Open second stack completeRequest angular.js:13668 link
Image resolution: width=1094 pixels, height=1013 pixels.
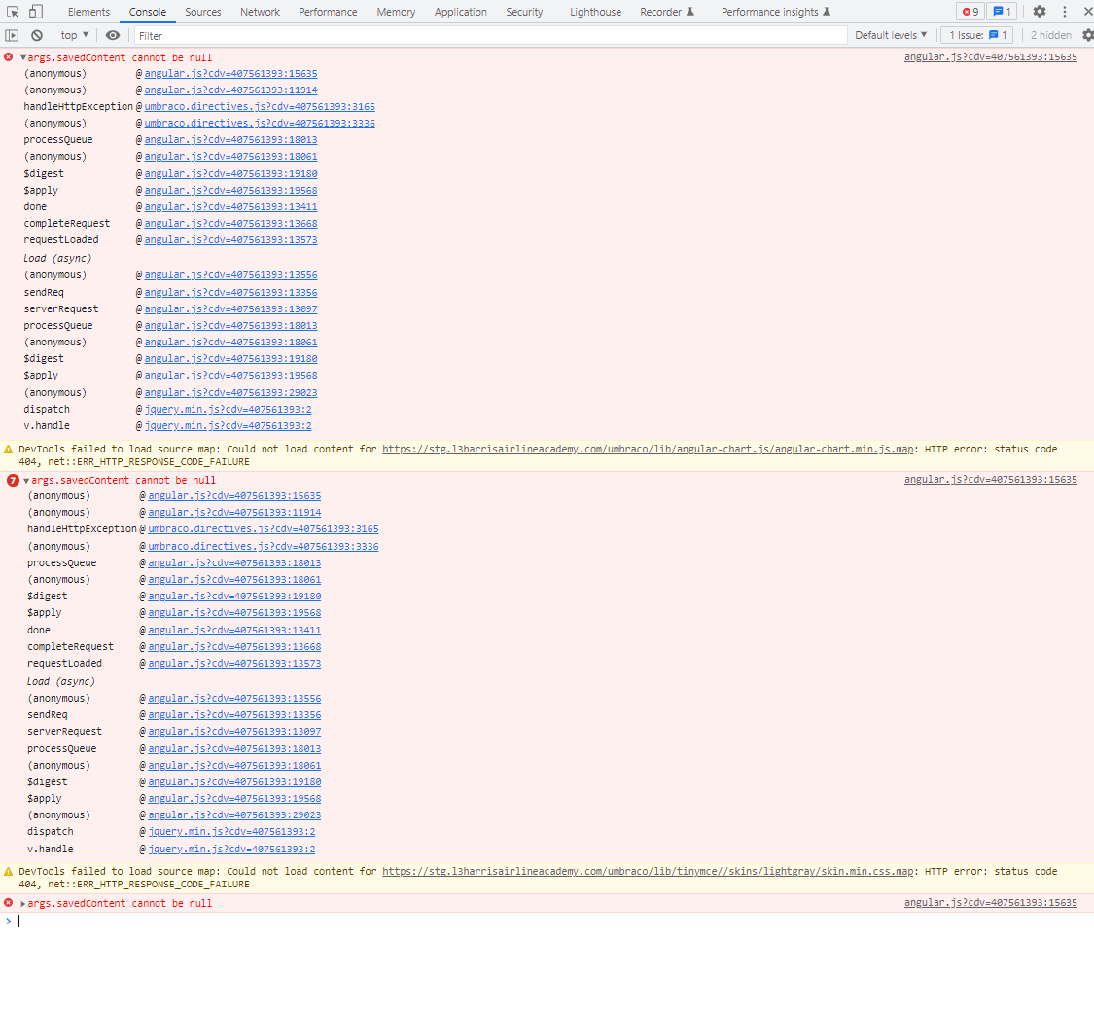[x=234, y=647]
